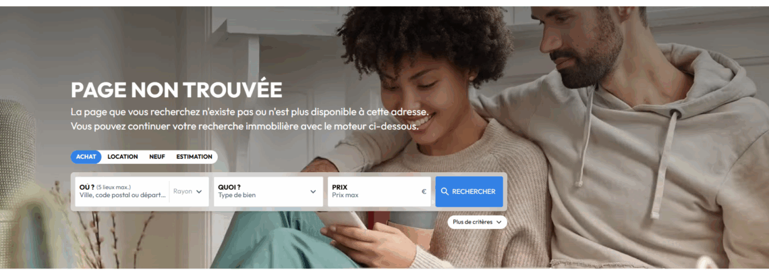This screenshot has width=769, height=270.
Task: Click the Rayon chevron arrow
Action: [x=199, y=192]
